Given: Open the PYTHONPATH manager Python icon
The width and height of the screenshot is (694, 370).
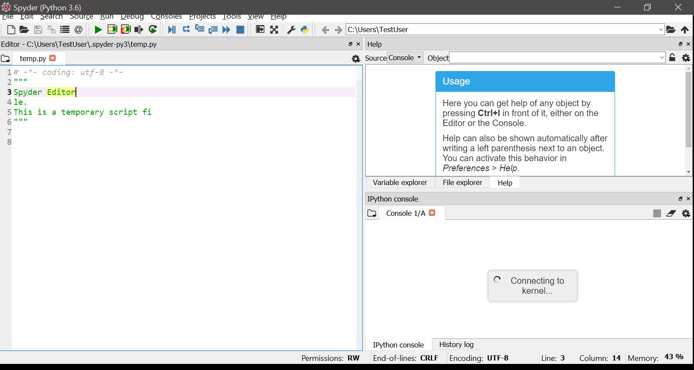Looking at the screenshot, I should pos(304,29).
